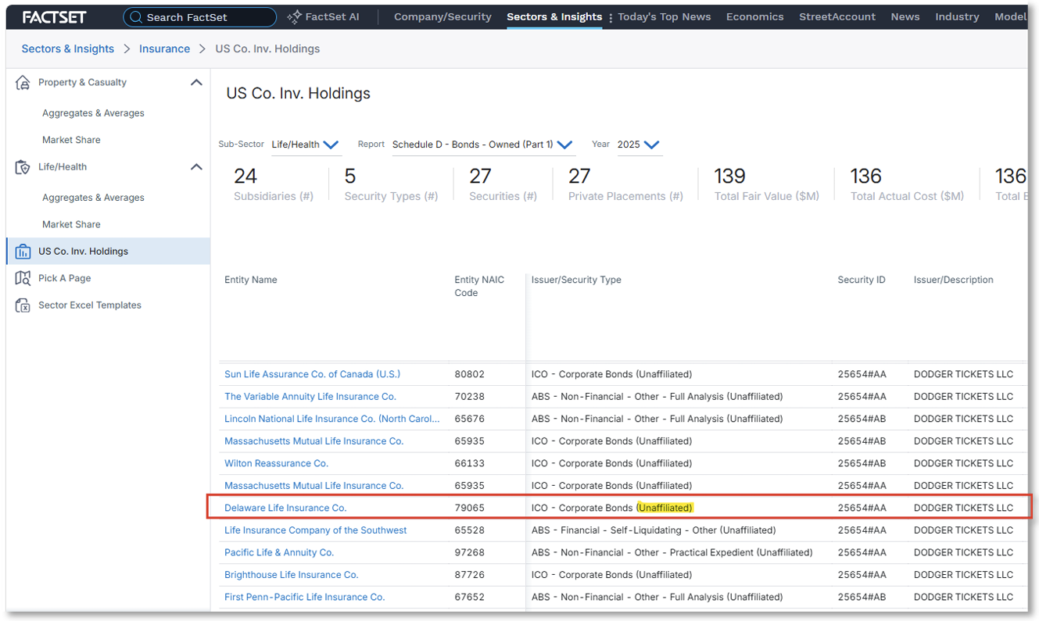Click the FactSet AI button
Viewport: 1039px width, 621px height.
(323, 16)
